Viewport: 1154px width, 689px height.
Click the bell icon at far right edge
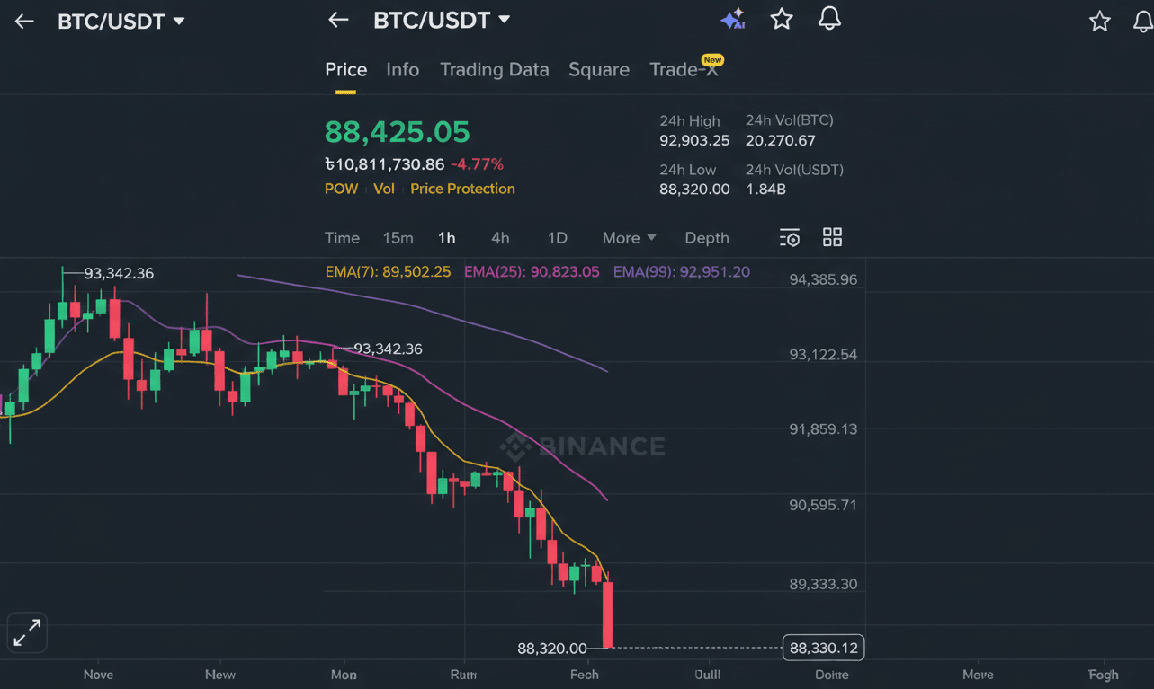click(1142, 22)
